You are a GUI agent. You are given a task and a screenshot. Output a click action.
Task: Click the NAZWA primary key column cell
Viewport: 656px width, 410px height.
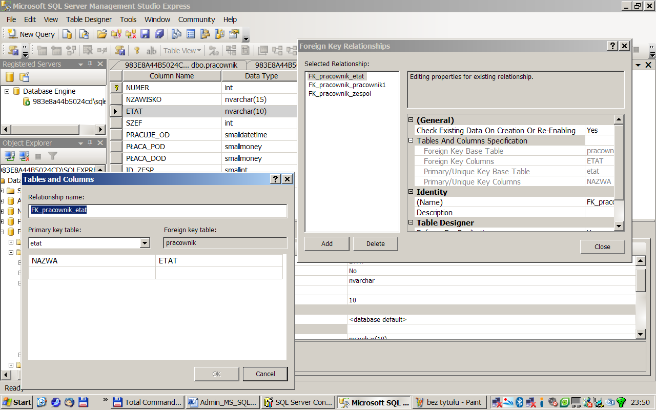point(92,261)
